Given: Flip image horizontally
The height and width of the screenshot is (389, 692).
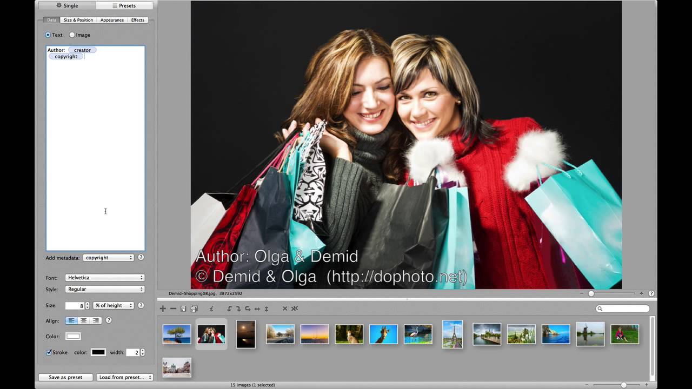Looking at the screenshot, I should [257, 308].
